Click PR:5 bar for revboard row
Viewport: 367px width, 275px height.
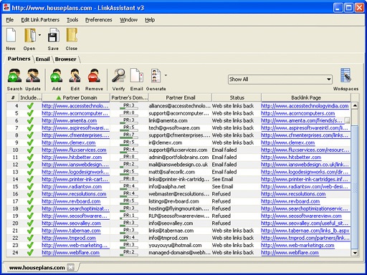click(129, 201)
